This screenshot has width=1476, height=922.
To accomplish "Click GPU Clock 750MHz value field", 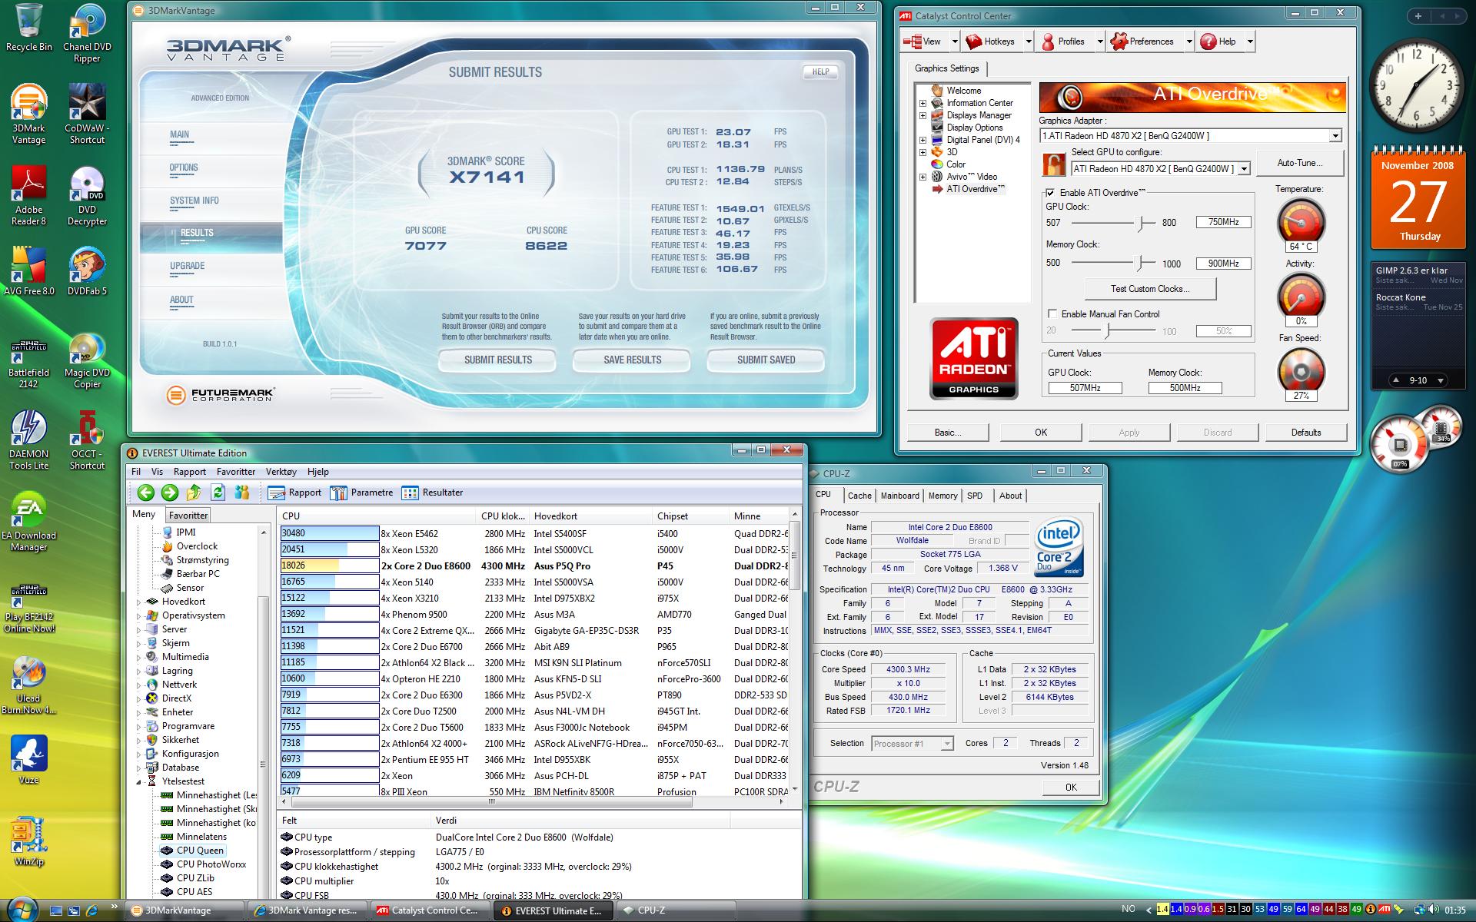I will click(1223, 222).
